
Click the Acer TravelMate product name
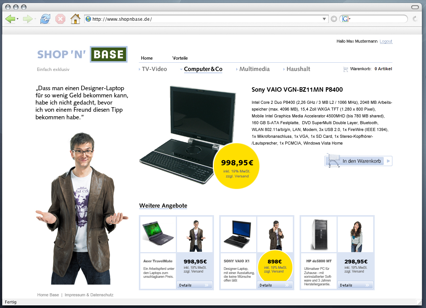point(158,261)
